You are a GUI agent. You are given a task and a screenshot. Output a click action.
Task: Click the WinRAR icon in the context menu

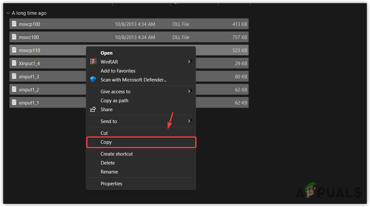tap(93, 61)
